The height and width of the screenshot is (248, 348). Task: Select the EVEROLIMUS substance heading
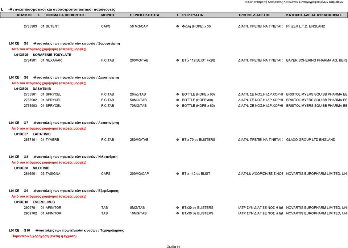tap(44, 202)
